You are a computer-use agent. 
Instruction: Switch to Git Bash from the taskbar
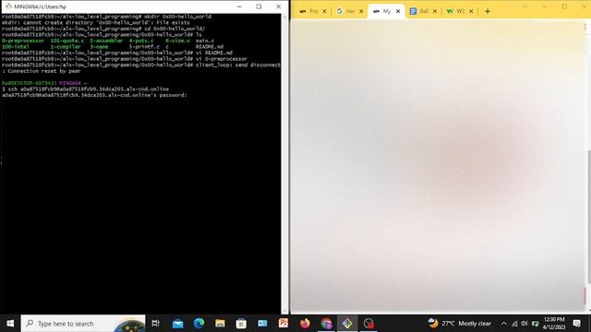pyautogui.click(x=347, y=324)
